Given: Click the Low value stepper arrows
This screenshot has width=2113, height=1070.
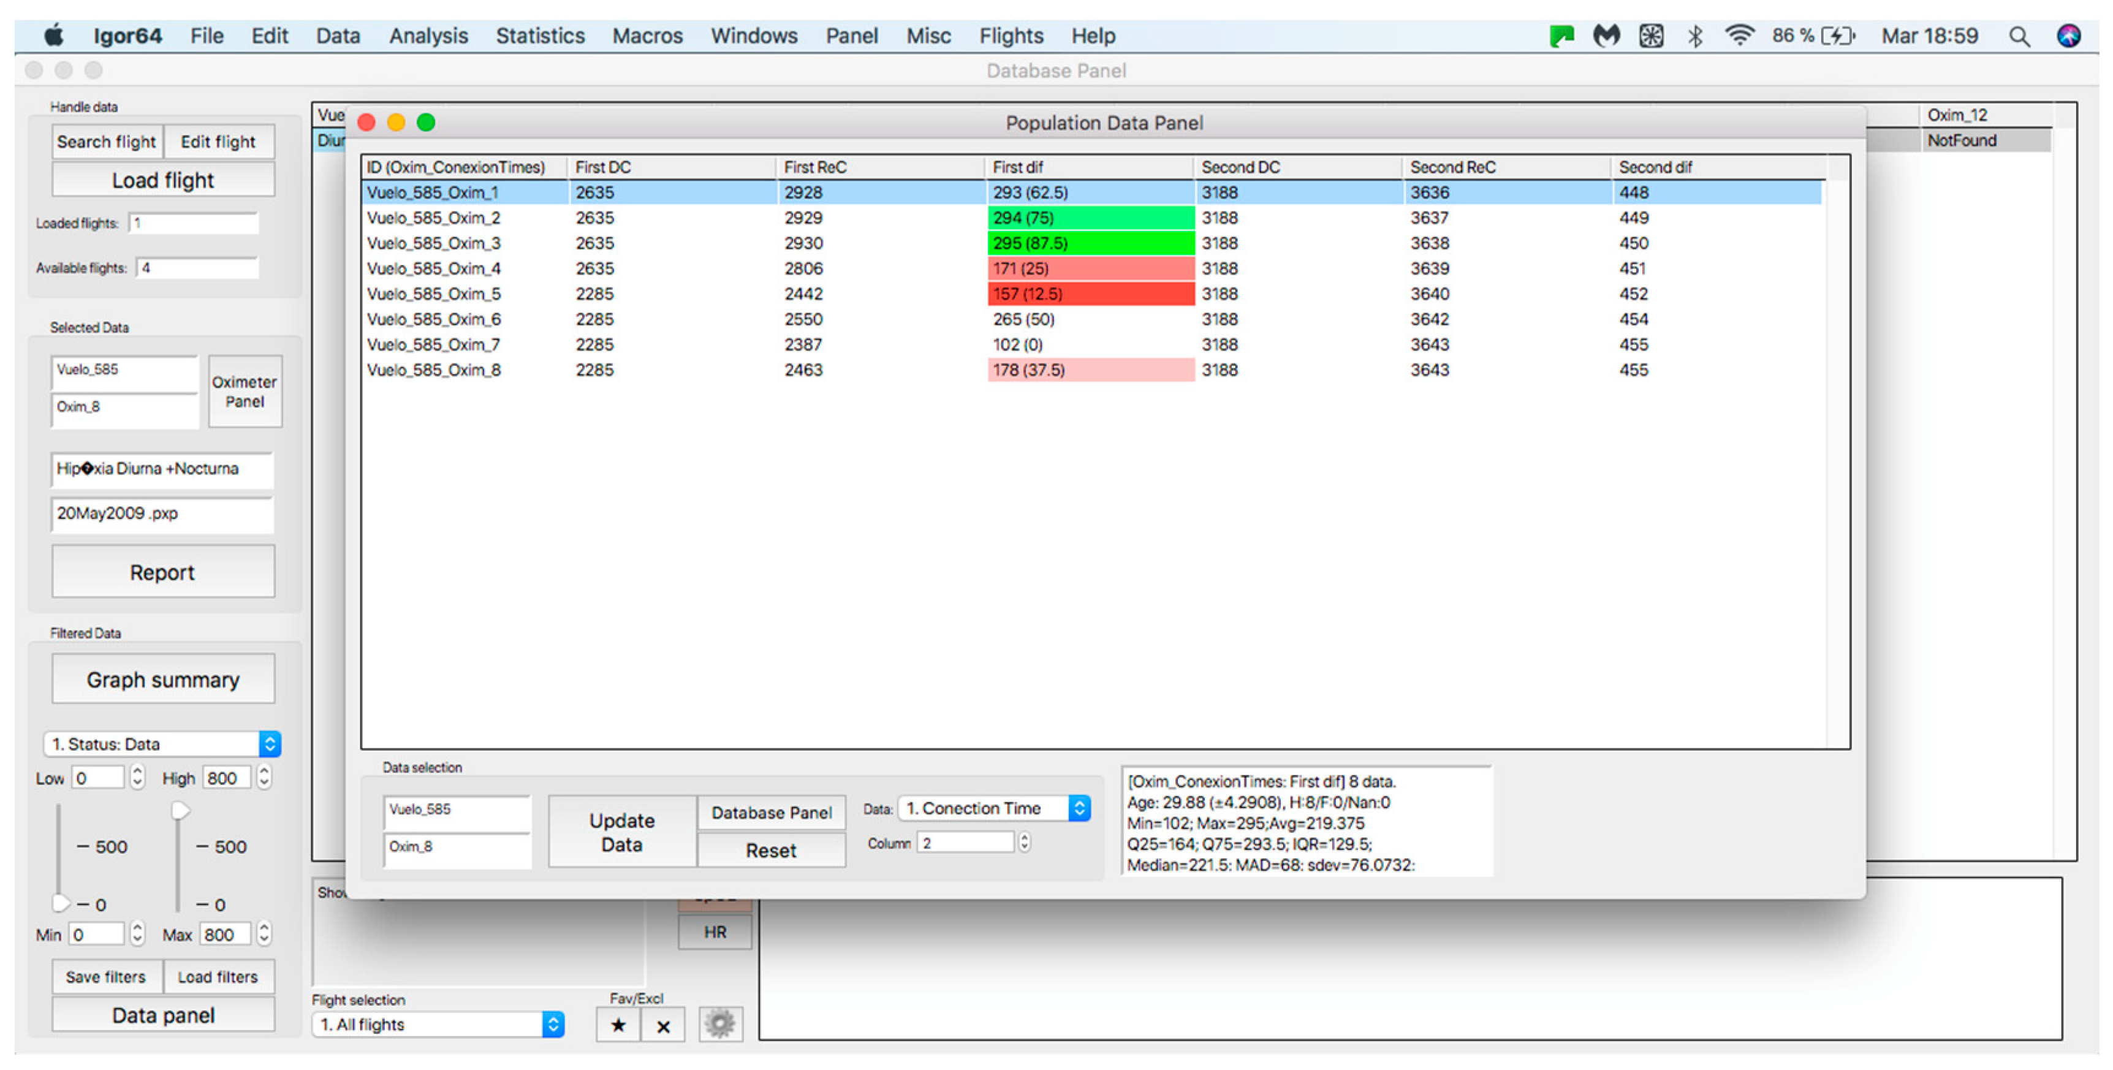Looking at the screenshot, I should [x=137, y=777].
